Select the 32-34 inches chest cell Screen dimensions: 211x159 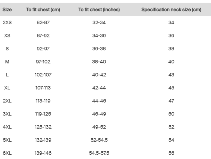point(99,23)
